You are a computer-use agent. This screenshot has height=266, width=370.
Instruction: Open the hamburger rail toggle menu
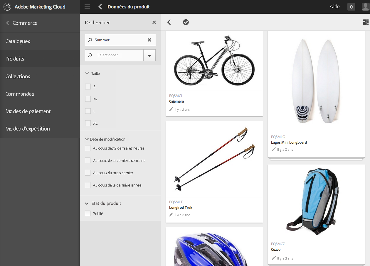[x=87, y=7]
